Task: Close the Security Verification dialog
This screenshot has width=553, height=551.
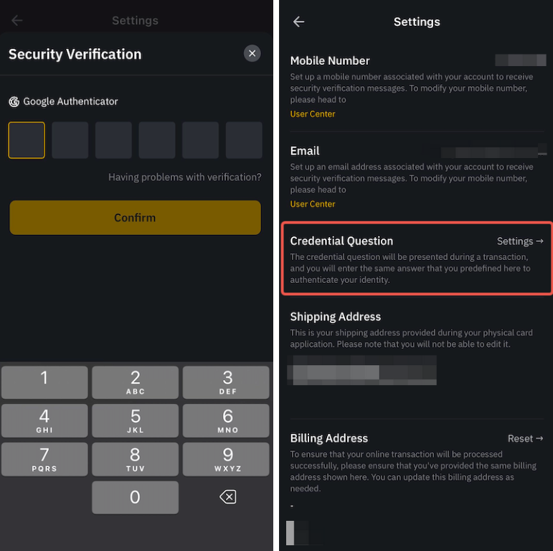Action: click(252, 54)
